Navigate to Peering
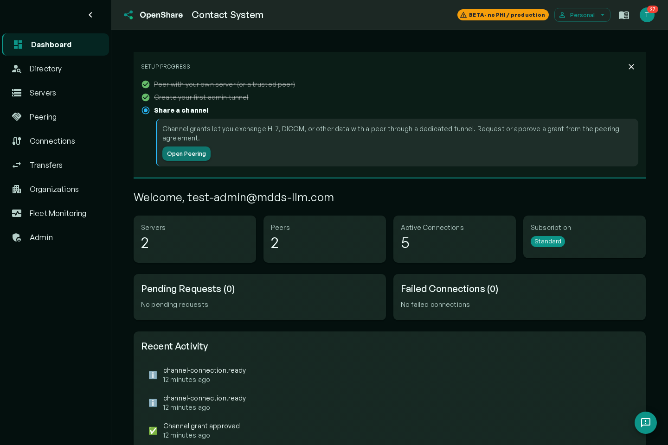This screenshot has width=668, height=445. pyautogui.click(x=56, y=117)
